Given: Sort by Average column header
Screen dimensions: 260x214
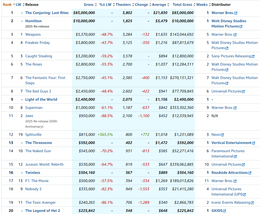Looking at the screenshot, I should coord(159,4).
